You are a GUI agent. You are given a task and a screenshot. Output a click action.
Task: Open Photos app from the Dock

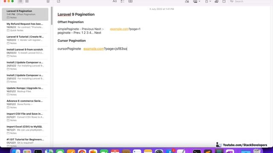click(93, 151)
